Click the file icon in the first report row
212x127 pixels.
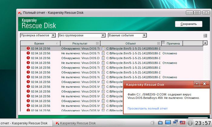103,48
